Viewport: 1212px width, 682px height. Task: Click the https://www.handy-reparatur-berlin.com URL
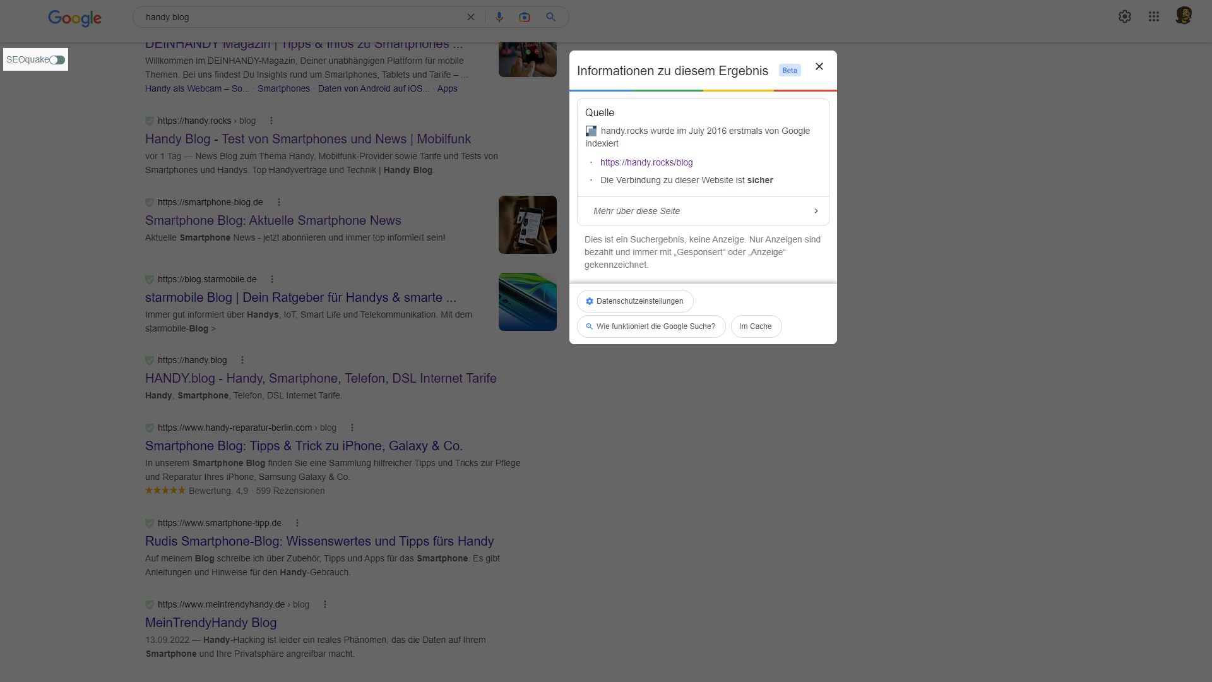pyautogui.click(x=235, y=428)
